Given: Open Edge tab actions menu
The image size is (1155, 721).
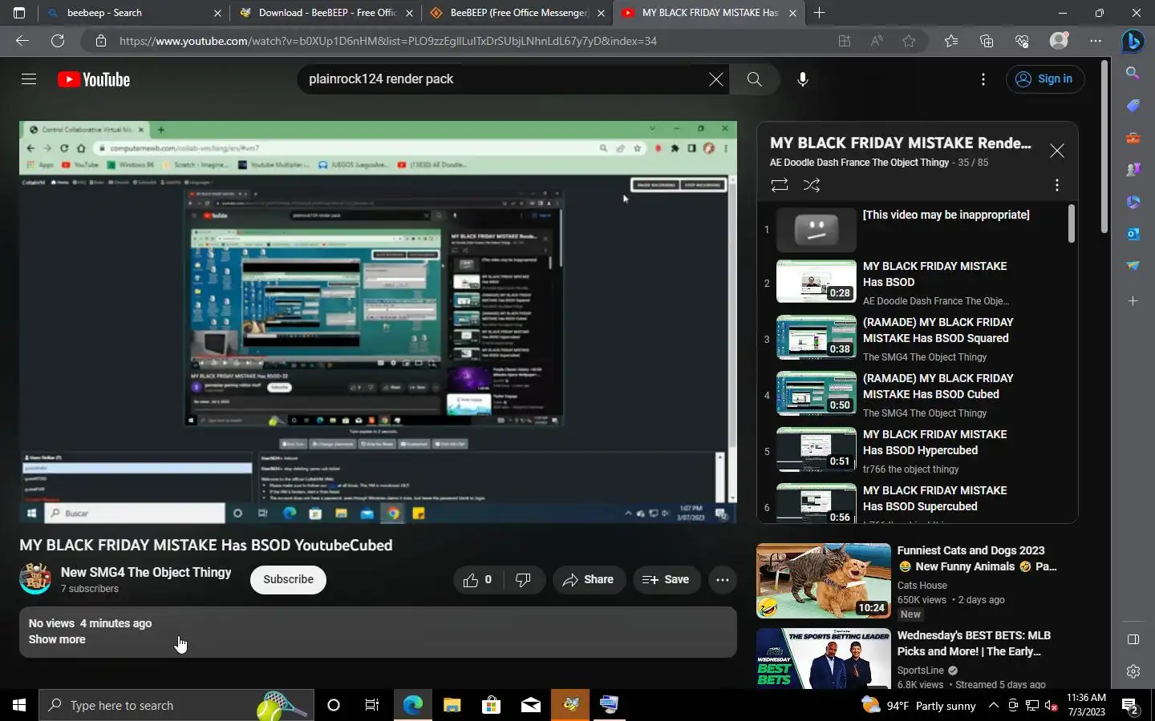Looking at the screenshot, I should [x=19, y=13].
